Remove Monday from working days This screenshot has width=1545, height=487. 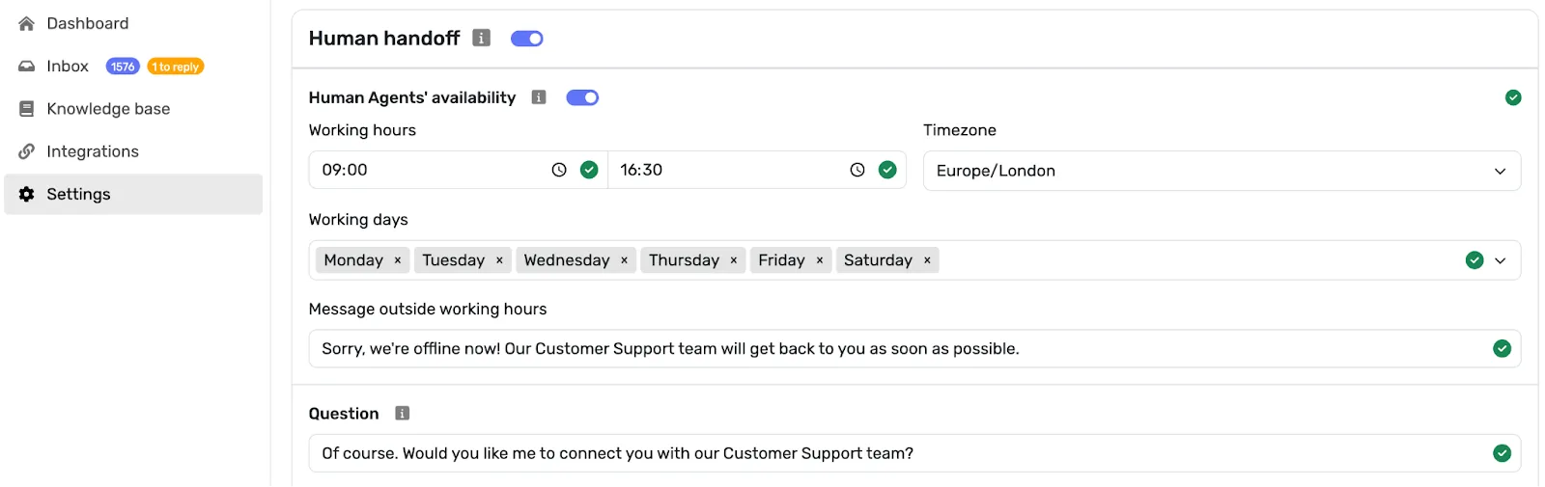[398, 260]
